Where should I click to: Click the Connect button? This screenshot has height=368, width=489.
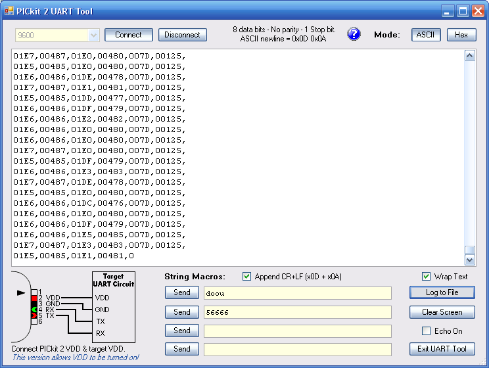[x=128, y=35]
